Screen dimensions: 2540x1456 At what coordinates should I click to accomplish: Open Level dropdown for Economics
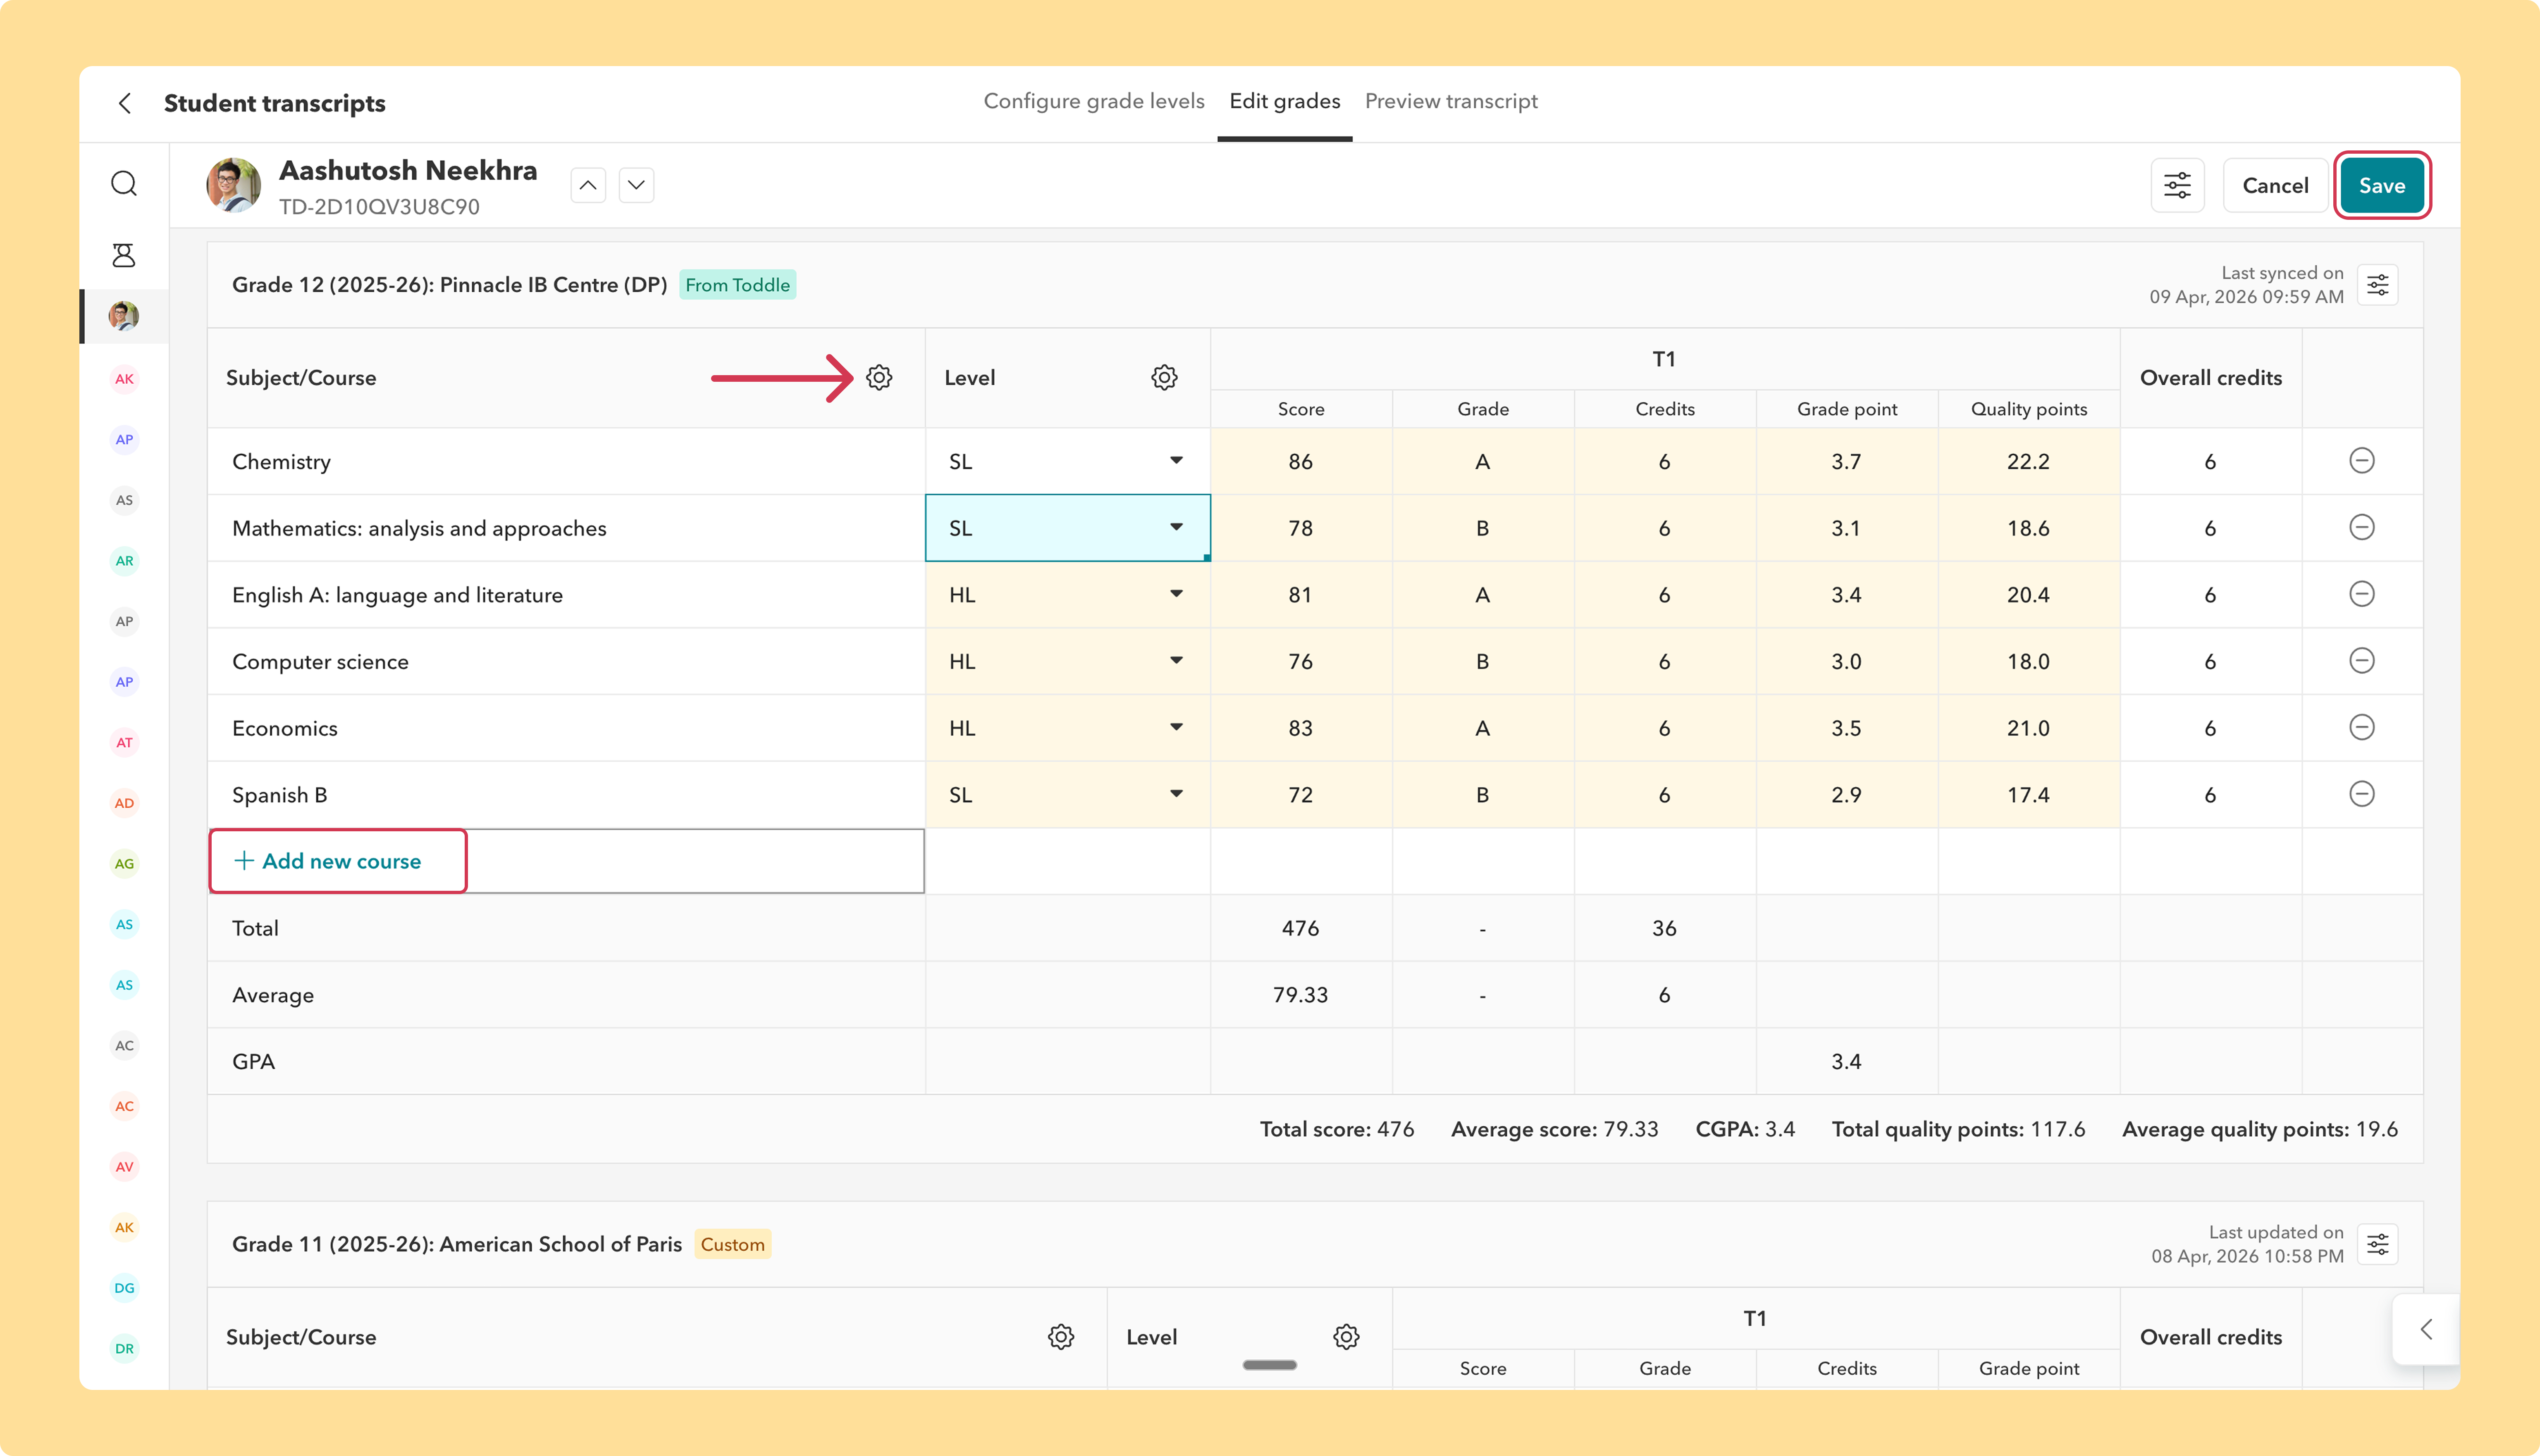(1067, 728)
